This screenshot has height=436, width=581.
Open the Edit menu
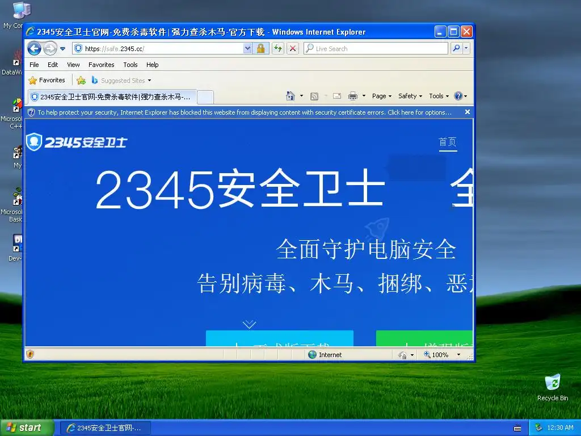click(53, 65)
